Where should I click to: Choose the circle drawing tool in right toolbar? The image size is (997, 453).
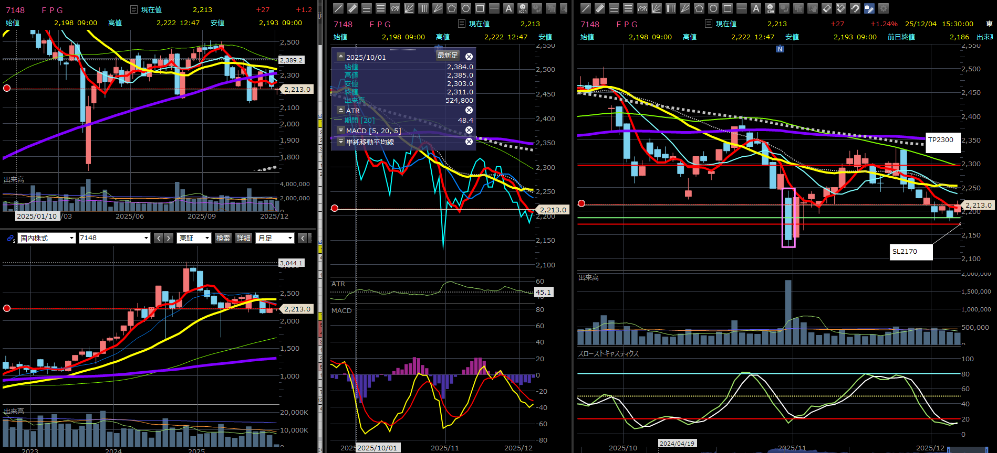click(x=713, y=8)
